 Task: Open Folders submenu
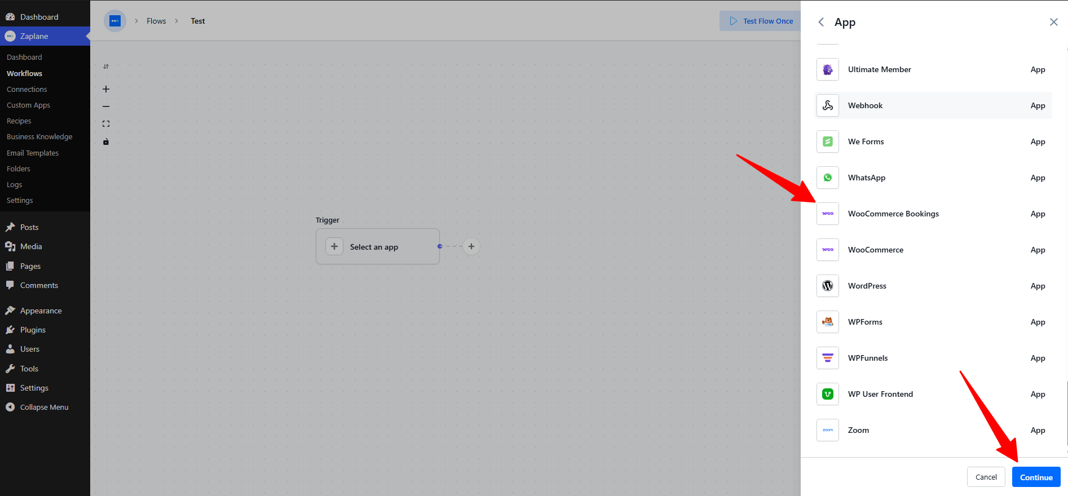19,169
